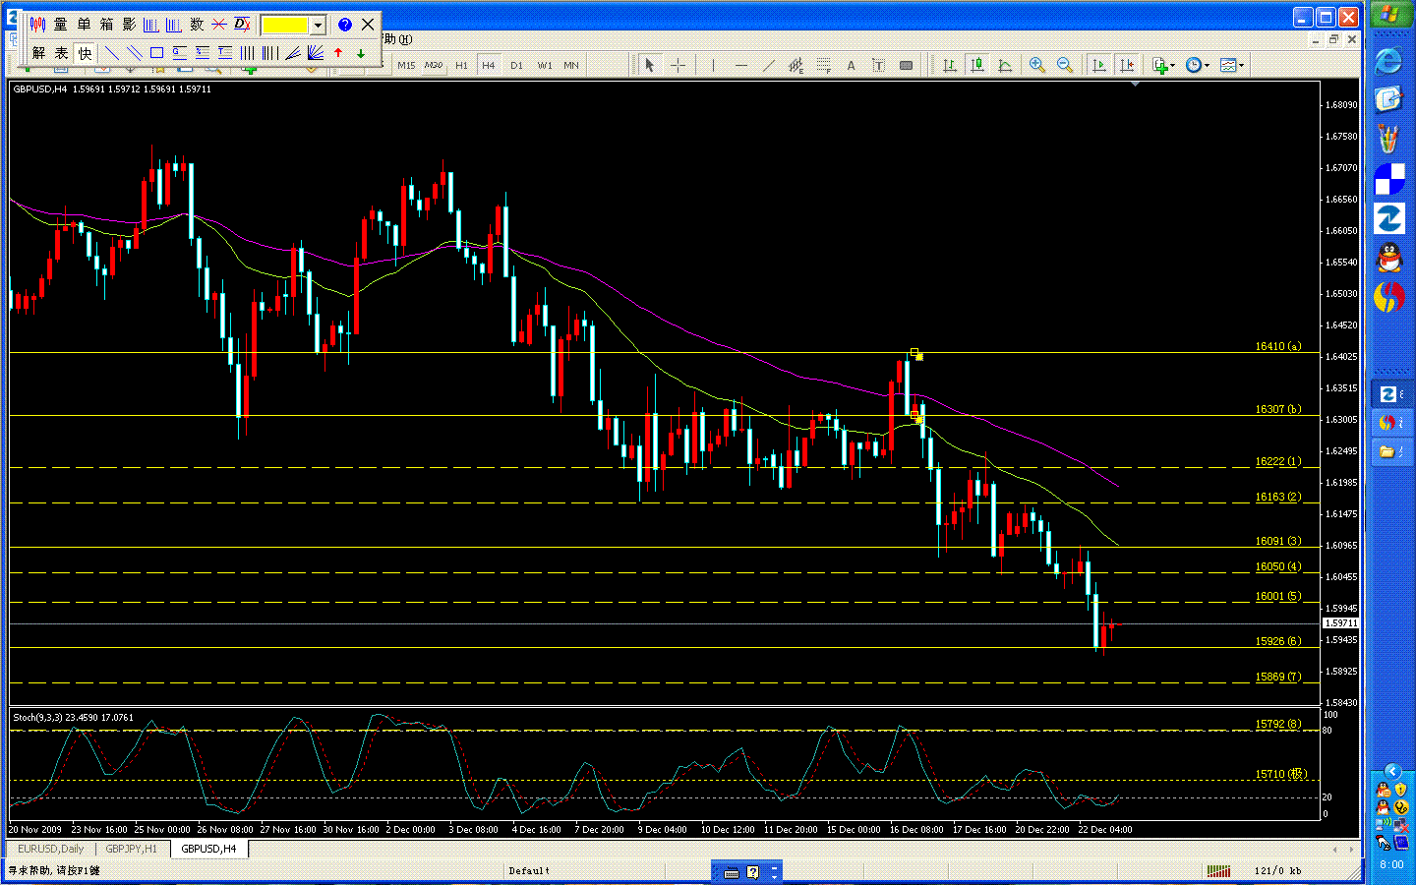Select the Fibonacci retracement tool

[x=823, y=65]
